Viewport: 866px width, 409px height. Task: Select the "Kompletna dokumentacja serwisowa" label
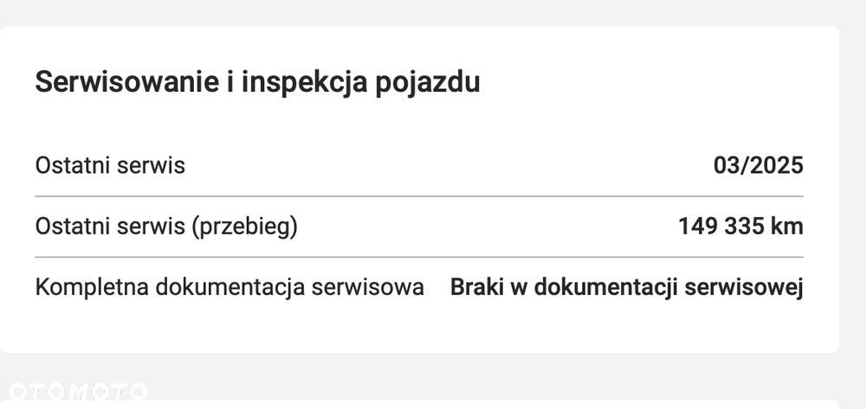tap(229, 287)
